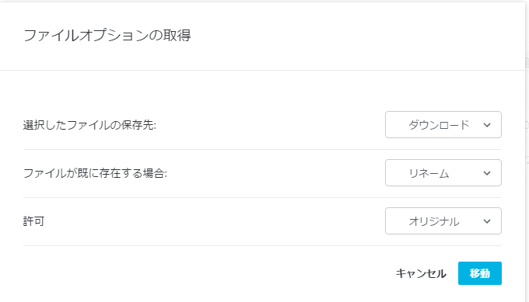The height and width of the screenshot is (302, 529).
Task: Select the ダウンロード text in combo box
Action: click(x=439, y=125)
